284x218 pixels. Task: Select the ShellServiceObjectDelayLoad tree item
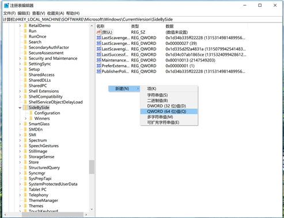click(x=56, y=102)
